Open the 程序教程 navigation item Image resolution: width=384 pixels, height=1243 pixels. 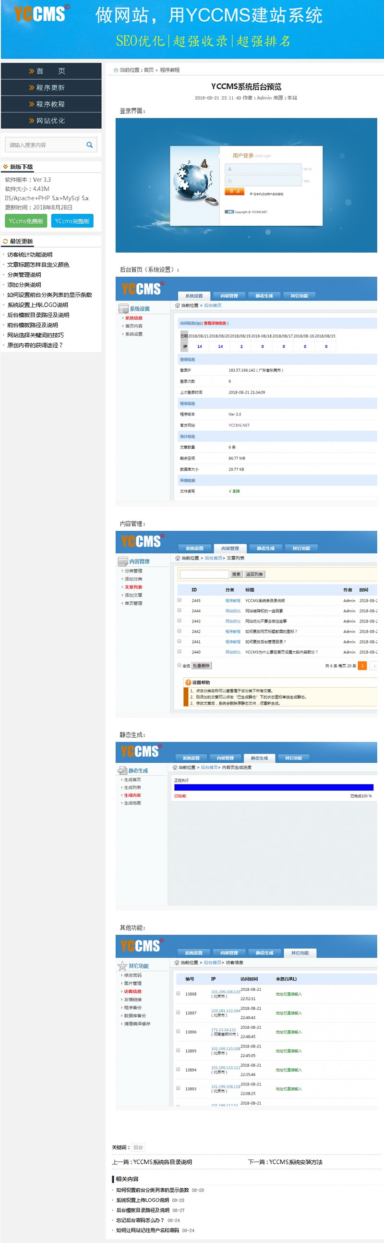click(51, 104)
